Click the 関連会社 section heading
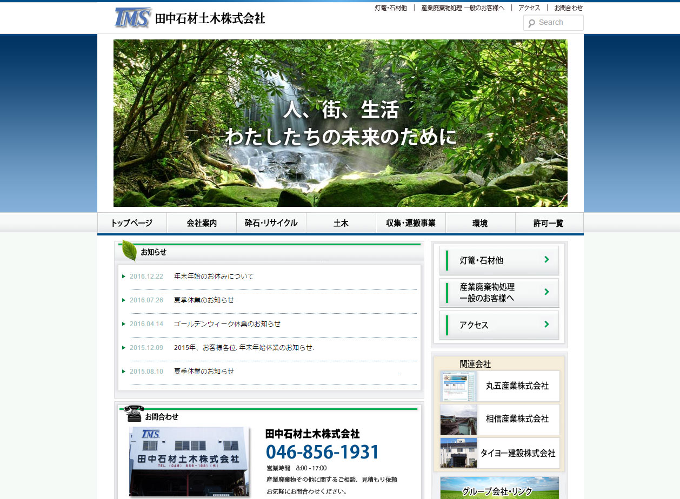Image resolution: width=680 pixels, height=499 pixels. point(475,364)
